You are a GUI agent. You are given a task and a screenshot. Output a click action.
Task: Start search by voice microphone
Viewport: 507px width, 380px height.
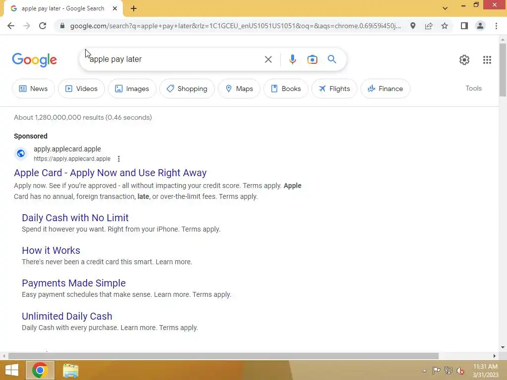pyautogui.click(x=292, y=59)
